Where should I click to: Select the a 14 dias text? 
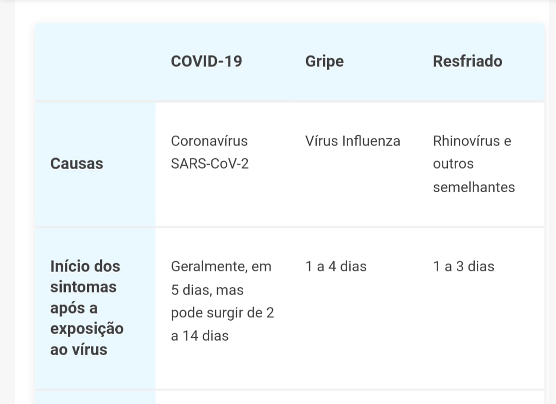pos(200,336)
